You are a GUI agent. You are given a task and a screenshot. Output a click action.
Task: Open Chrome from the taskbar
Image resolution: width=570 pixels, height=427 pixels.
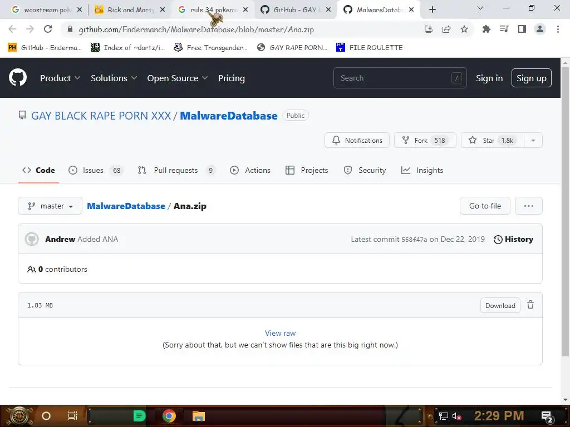pyautogui.click(x=169, y=416)
